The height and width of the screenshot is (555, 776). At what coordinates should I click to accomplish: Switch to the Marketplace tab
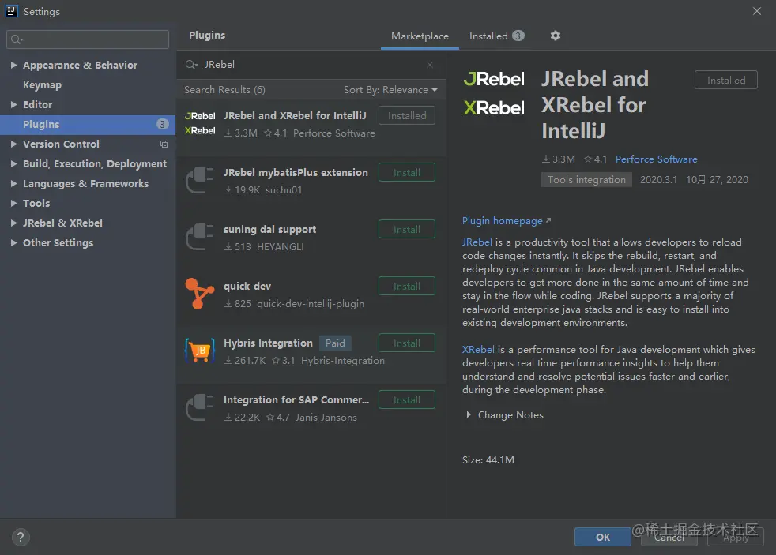point(420,36)
